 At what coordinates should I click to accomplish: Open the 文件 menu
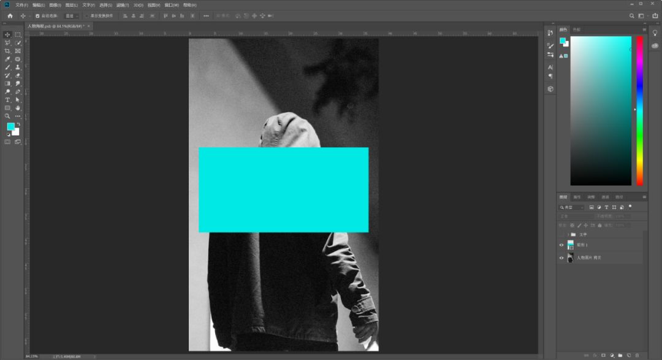tap(21, 5)
